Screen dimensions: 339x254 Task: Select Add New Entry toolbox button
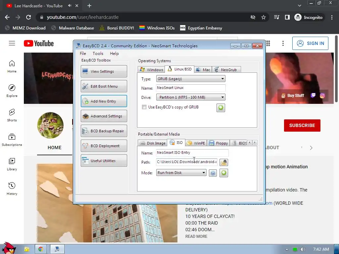click(x=104, y=101)
